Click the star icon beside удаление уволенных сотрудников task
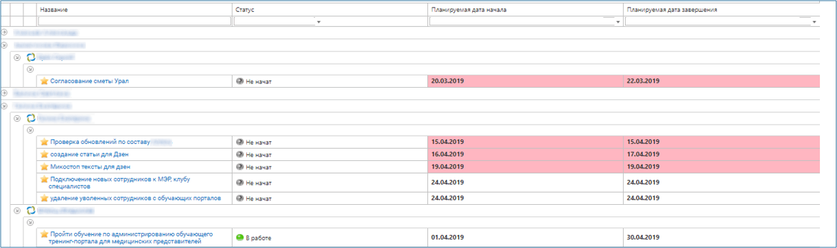 (x=45, y=198)
